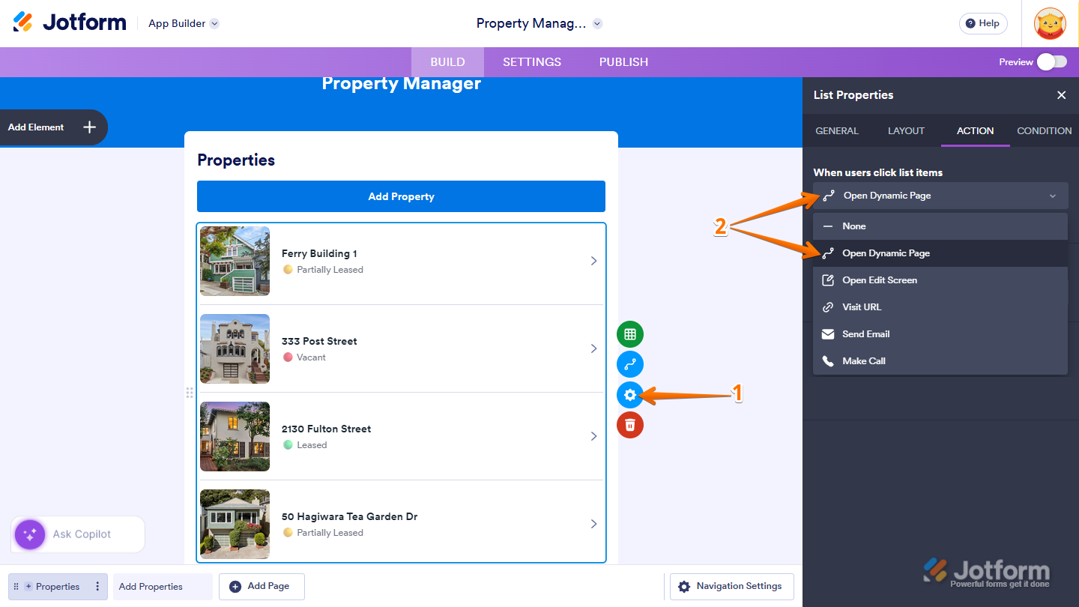Open the profile avatar menu
This screenshot has height=607, width=1079.
click(x=1050, y=23)
